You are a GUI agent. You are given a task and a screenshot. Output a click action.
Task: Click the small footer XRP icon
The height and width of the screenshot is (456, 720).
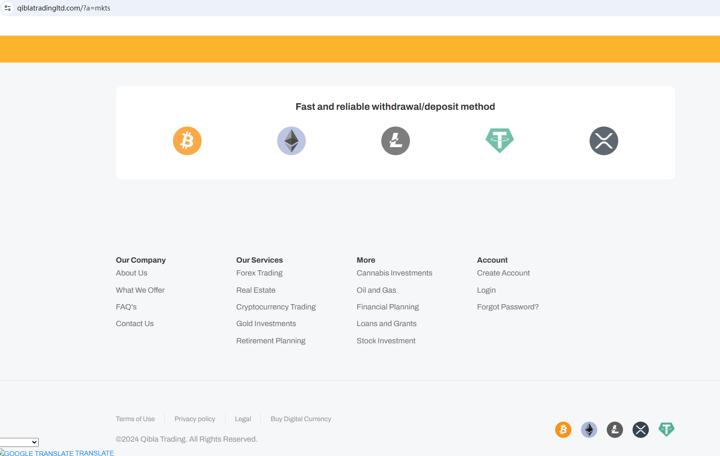pyautogui.click(x=641, y=430)
